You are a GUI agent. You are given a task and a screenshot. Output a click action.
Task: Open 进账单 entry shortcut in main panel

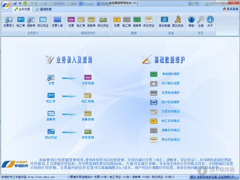pos(51,116)
